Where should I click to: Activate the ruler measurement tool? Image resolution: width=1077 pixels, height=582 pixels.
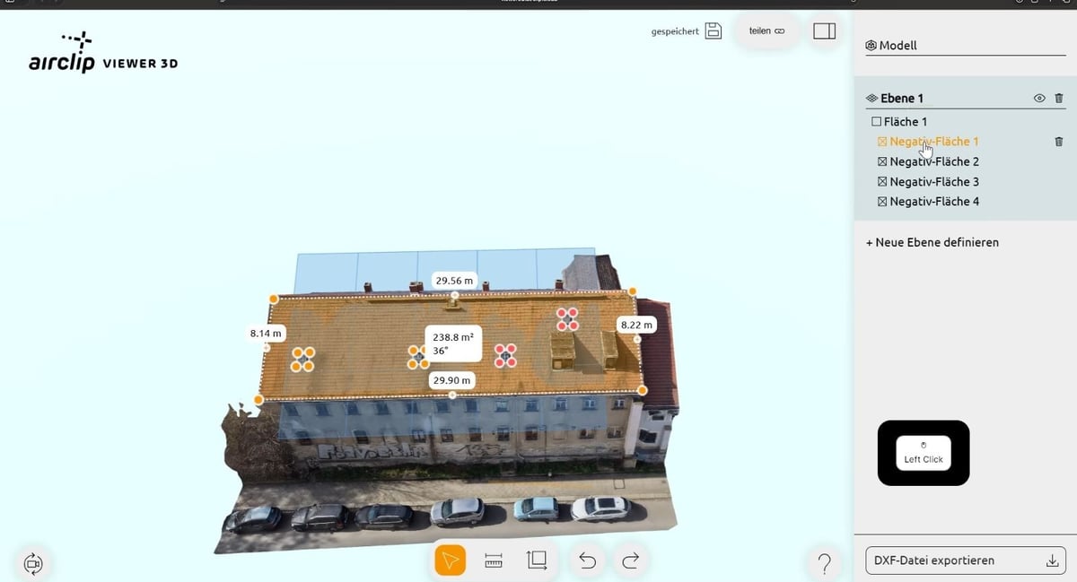pyautogui.click(x=494, y=560)
